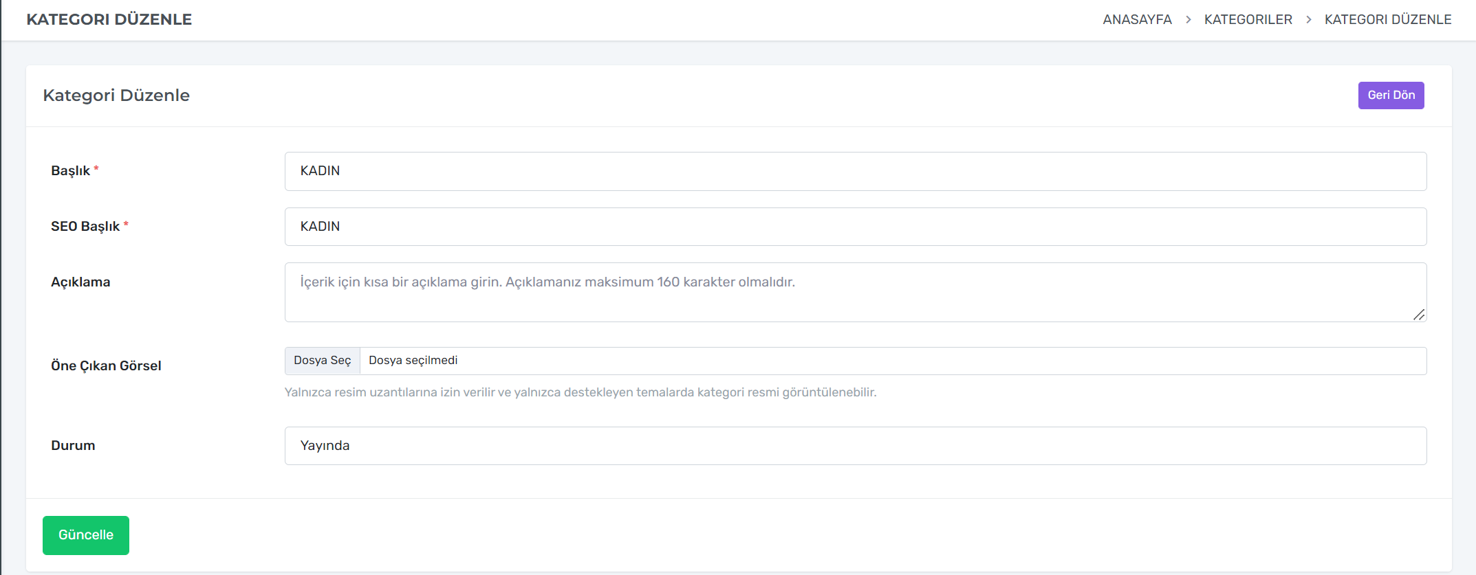Click the KATEGORI DÜZENLE breadcrumb item
The image size is (1476, 575).
click(x=1387, y=19)
